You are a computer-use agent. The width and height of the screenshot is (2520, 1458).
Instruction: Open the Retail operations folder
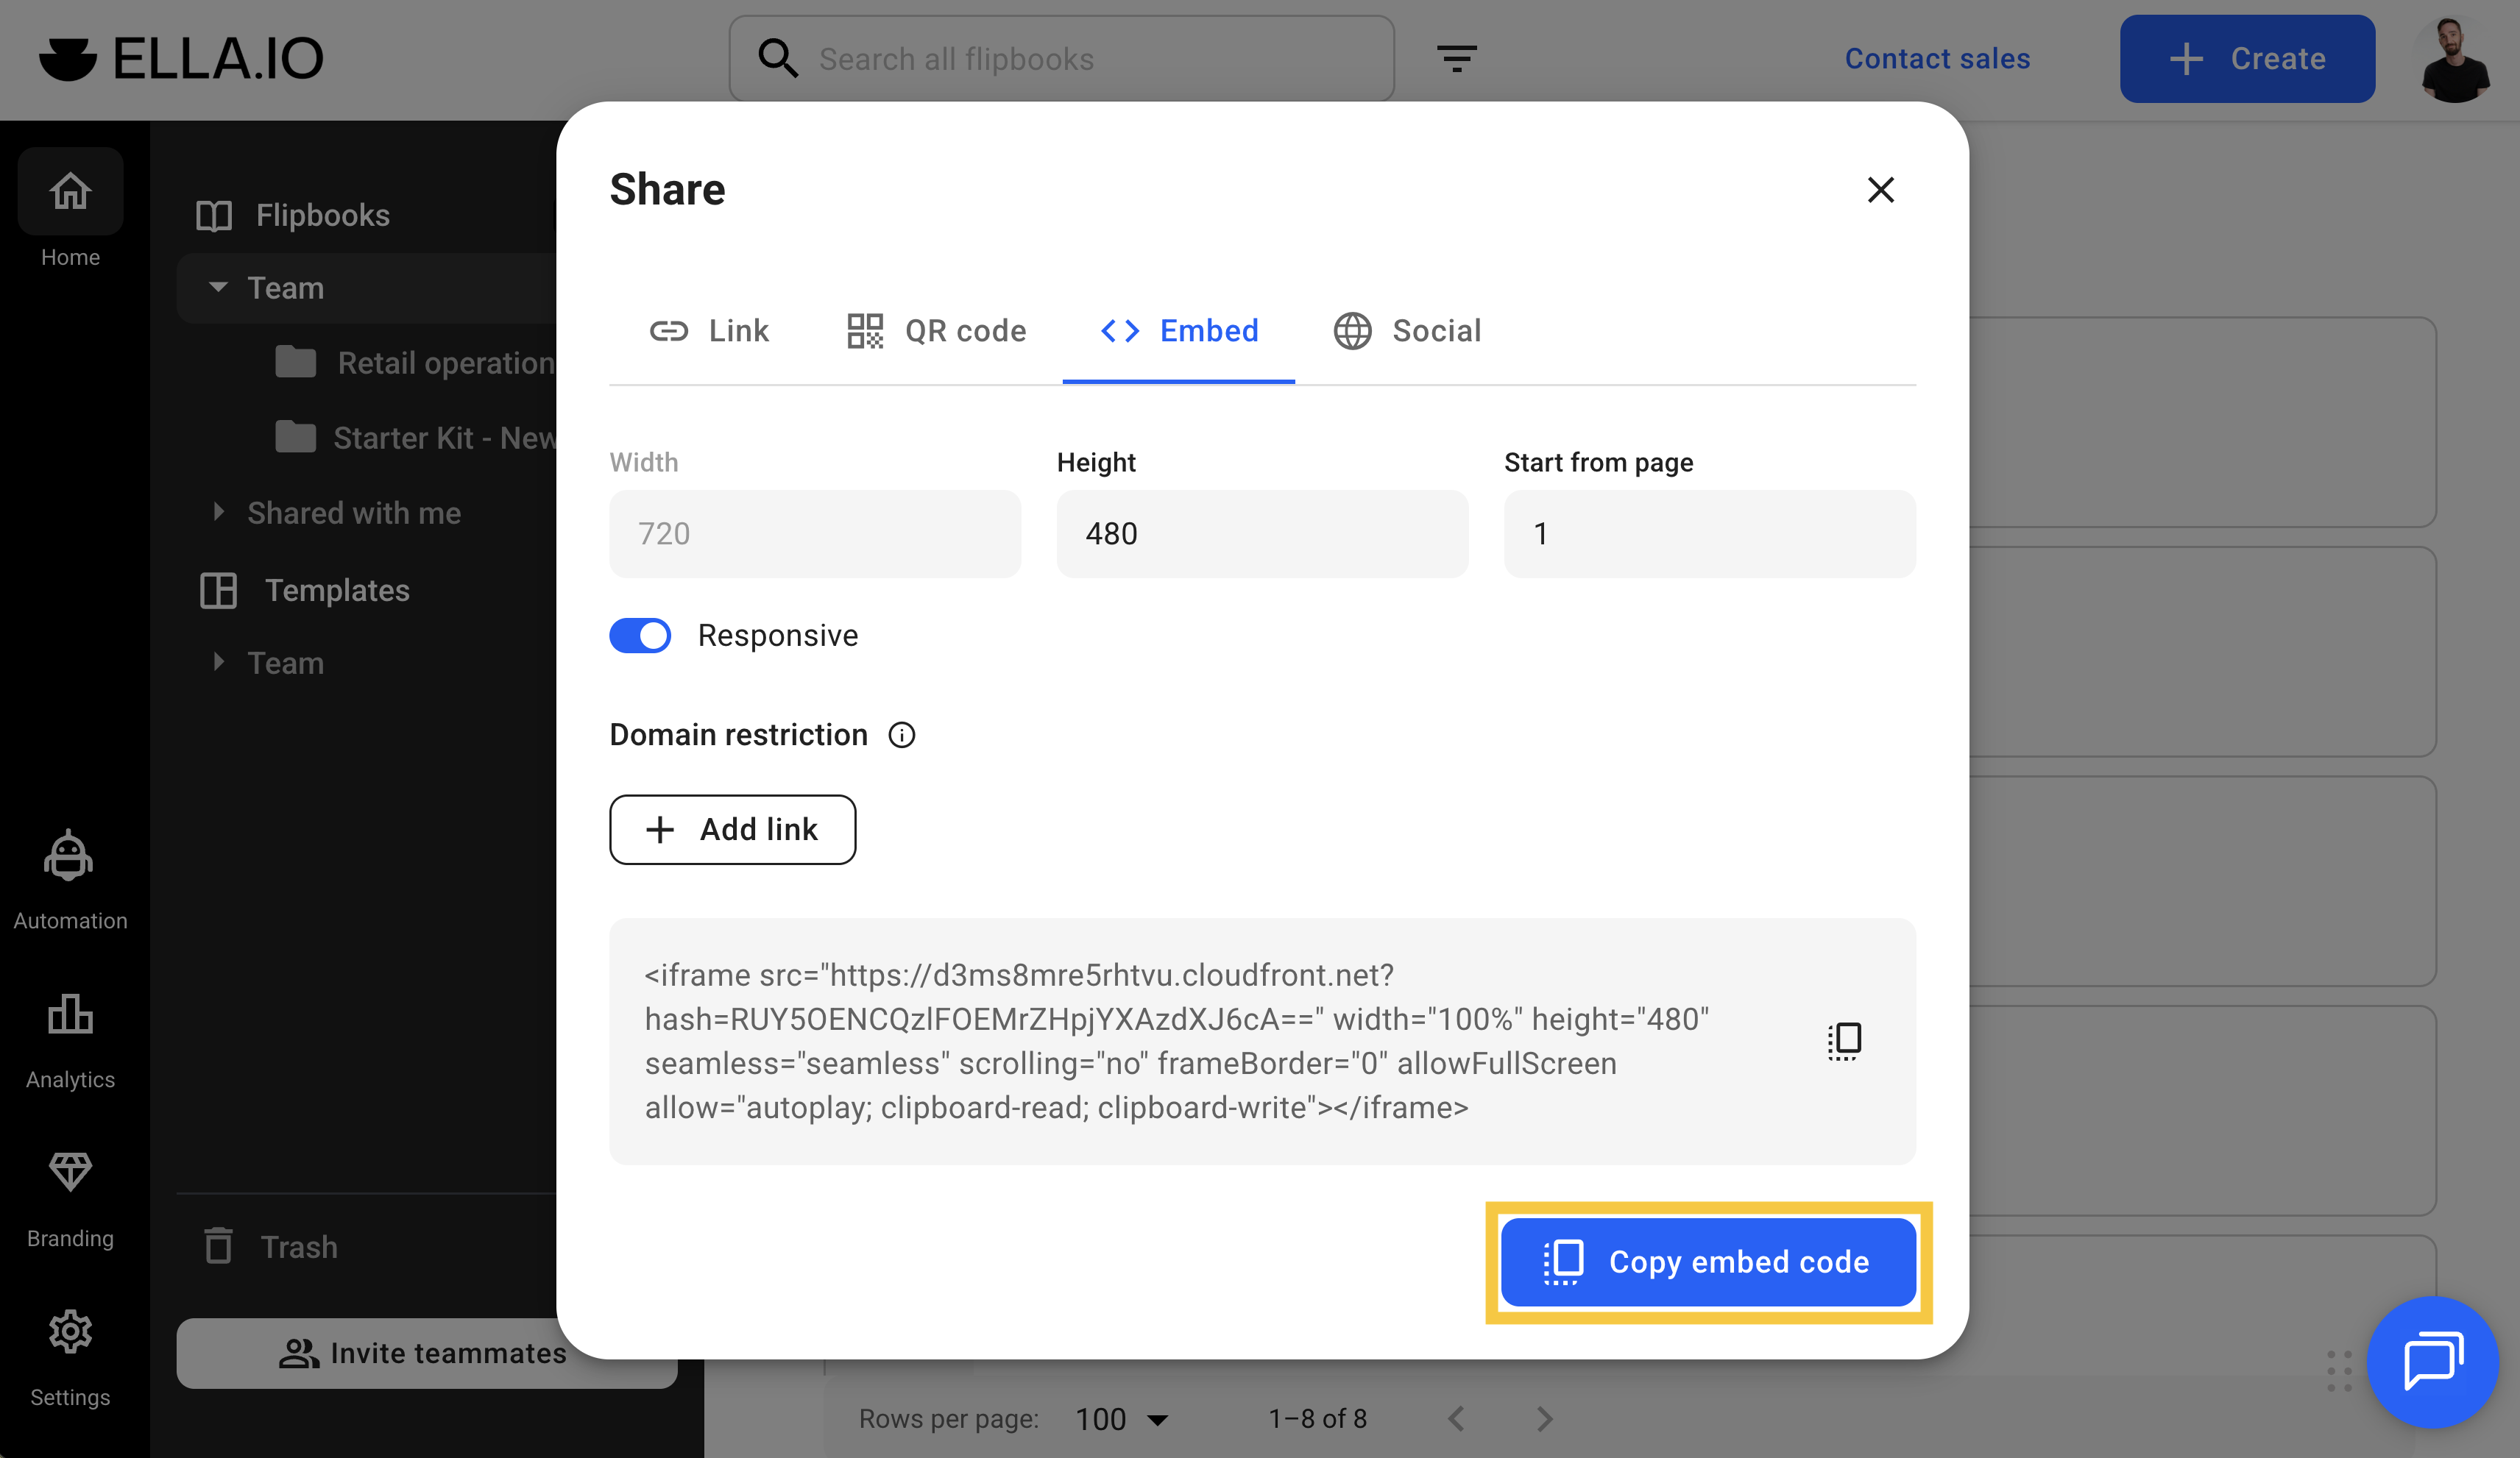pos(414,363)
